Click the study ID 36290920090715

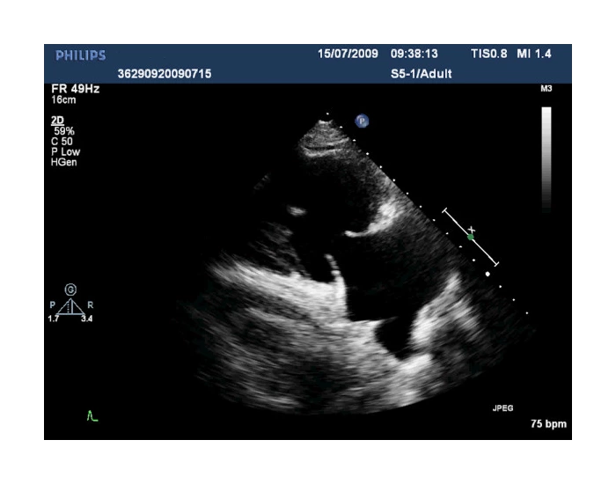click(165, 73)
